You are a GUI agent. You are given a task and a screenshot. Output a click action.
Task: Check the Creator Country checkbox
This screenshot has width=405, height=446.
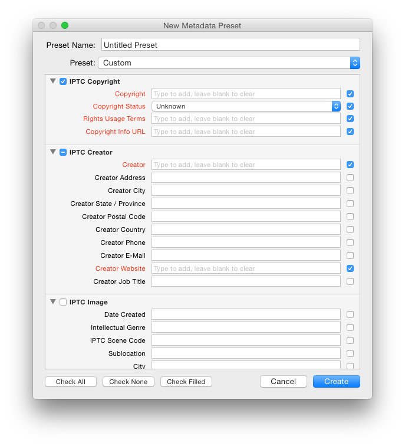tap(350, 229)
